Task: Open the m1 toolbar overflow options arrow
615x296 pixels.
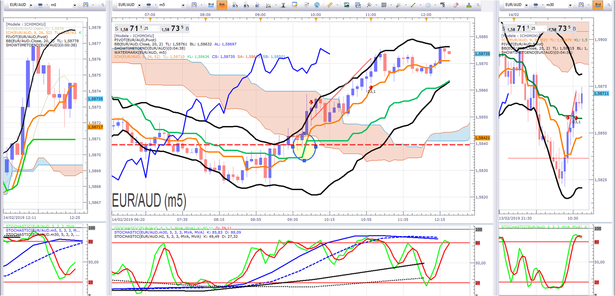Action: [x=102, y=5]
